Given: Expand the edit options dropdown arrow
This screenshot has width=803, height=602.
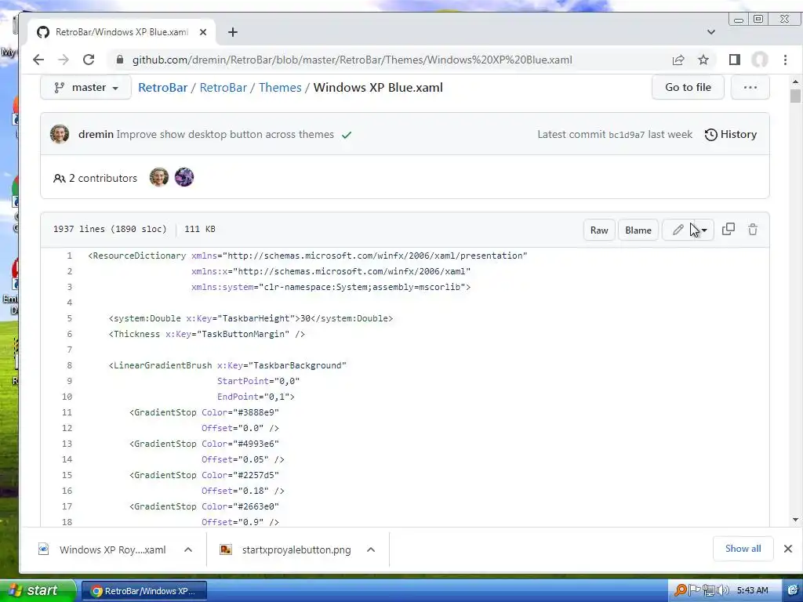Looking at the screenshot, I should click(704, 230).
